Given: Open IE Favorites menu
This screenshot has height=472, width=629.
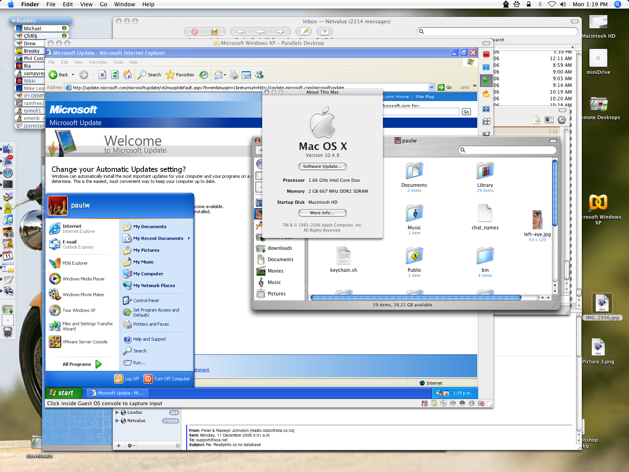Looking at the screenshot, I should pos(98,62).
